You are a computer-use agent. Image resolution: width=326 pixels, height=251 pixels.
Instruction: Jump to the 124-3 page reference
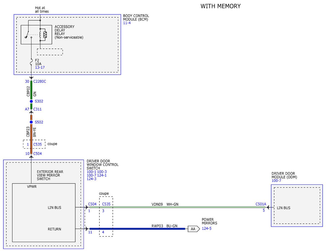tap(91, 179)
